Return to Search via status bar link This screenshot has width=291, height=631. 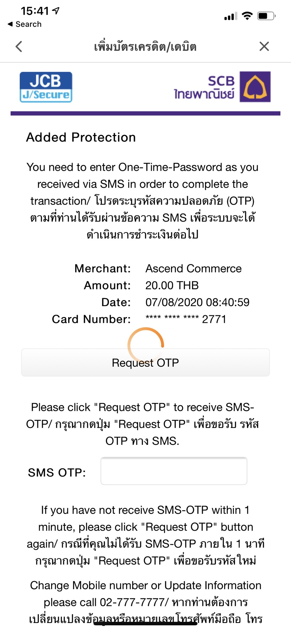coord(25,24)
